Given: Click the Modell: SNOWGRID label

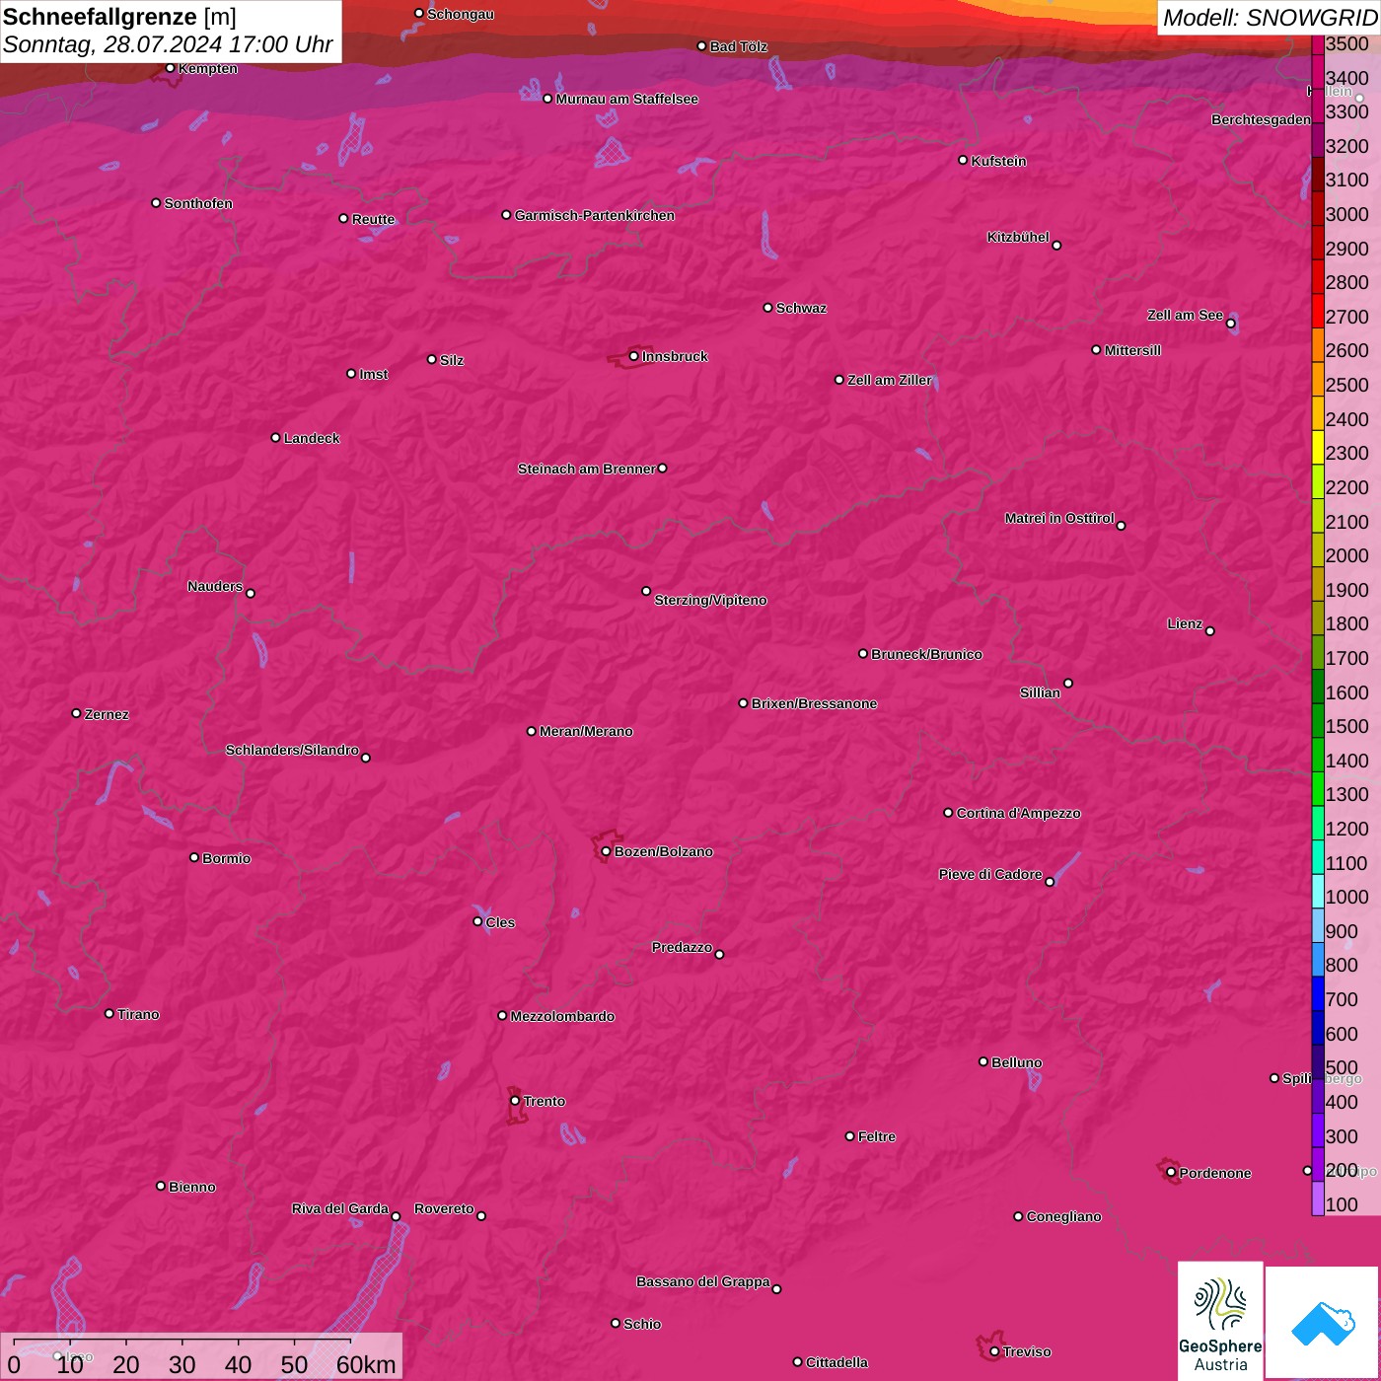Looking at the screenshot, I should 1269,17.
